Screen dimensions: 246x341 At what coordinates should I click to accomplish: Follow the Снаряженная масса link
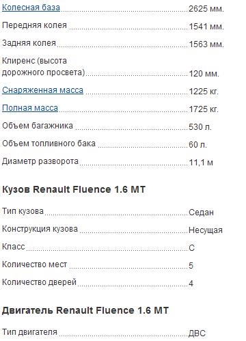click(42, 90)
